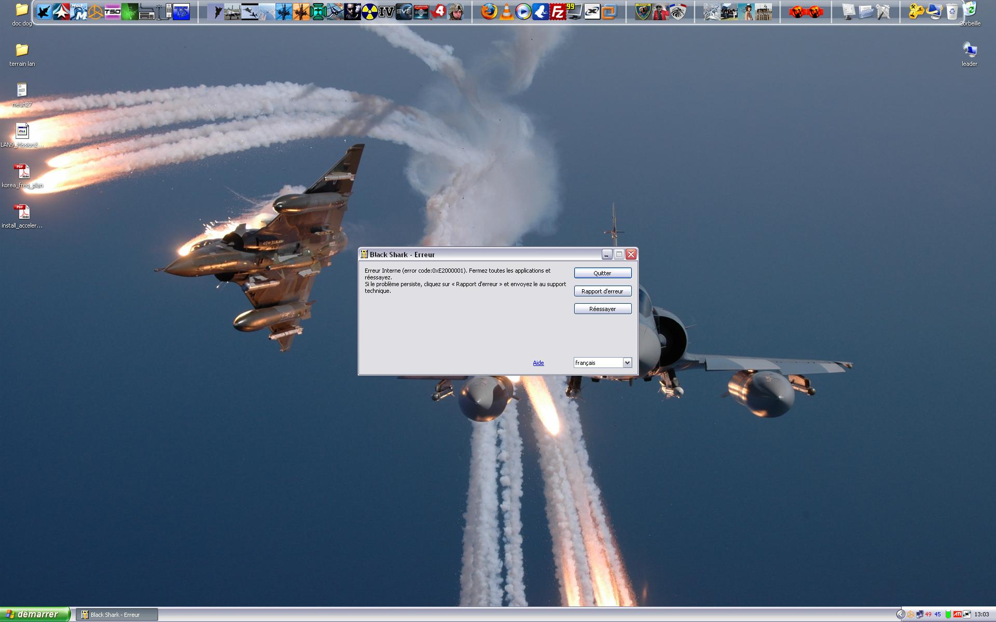Select the Corbeille recycle bin desktop icon
Image resolution: width=996 pixels, height=622 pixels.
tap(970, 15)
